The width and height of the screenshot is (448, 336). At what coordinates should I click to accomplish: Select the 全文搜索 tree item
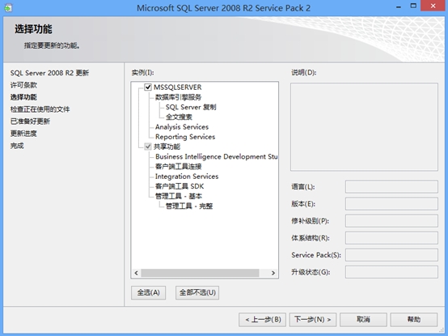179,117
